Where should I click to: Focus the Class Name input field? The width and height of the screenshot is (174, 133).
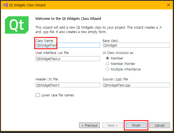coord(68,45)
